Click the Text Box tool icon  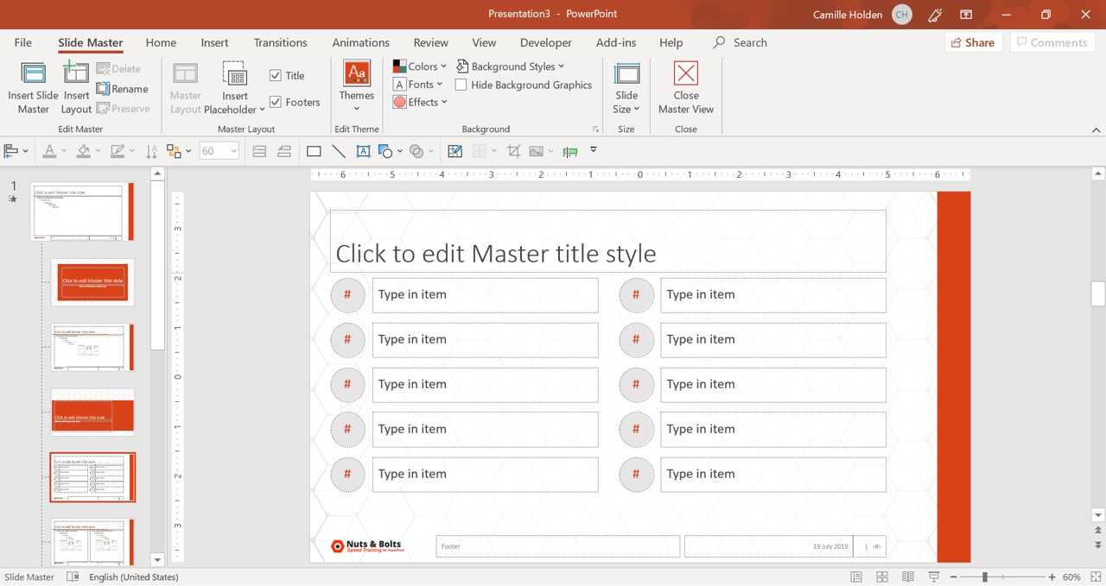coord(363,151)
